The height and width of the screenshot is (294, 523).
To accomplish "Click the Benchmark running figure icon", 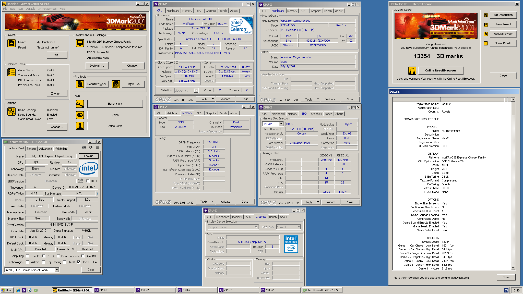I will [x=80, y=104].
